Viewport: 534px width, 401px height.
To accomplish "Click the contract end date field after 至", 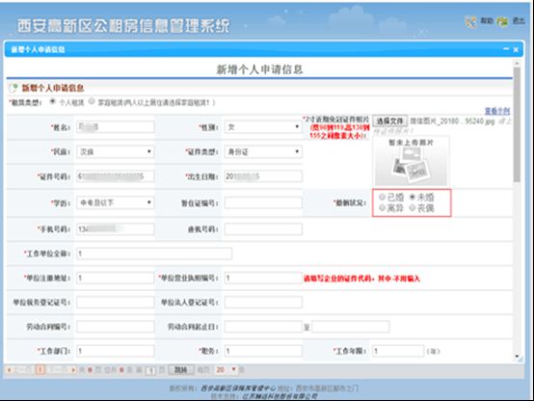I will pos(351,327).
